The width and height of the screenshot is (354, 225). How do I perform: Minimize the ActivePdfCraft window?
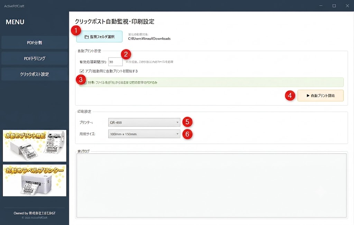321,6
